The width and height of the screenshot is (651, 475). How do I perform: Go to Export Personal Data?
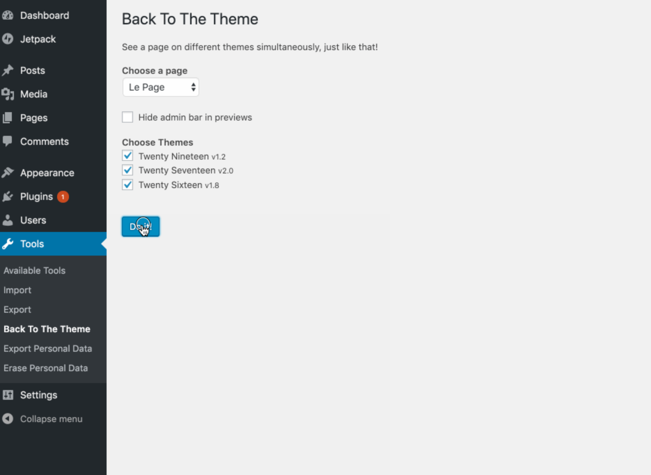[x=48, y=349]
